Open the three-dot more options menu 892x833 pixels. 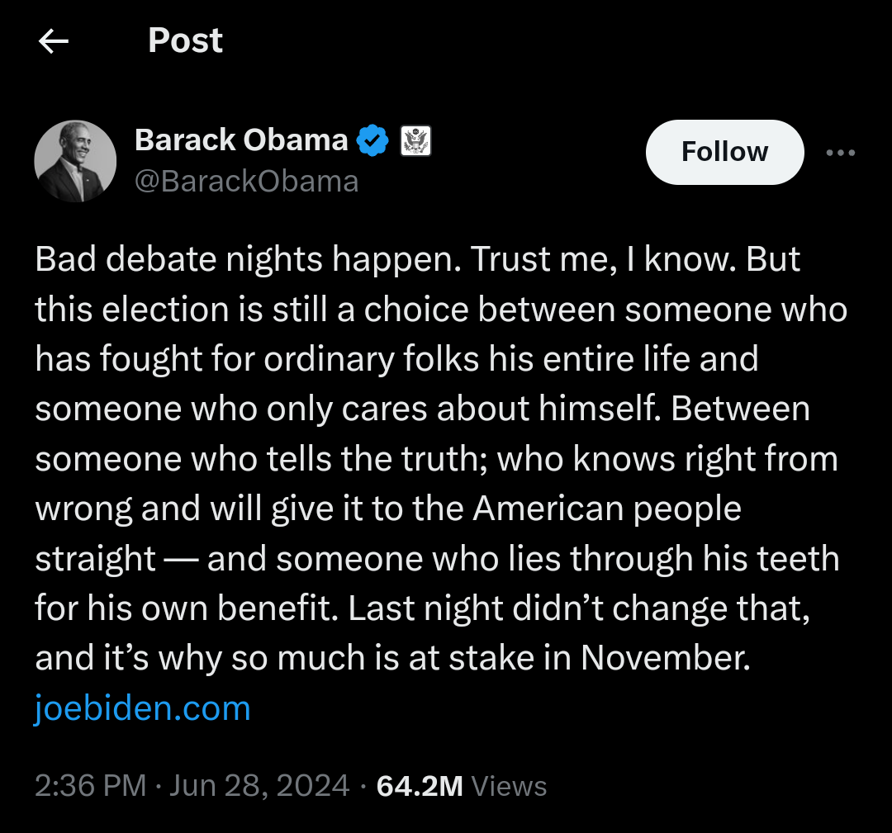click(841, 153)
